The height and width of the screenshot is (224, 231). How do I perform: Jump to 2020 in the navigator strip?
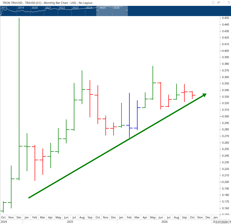(x=35, y=8)
